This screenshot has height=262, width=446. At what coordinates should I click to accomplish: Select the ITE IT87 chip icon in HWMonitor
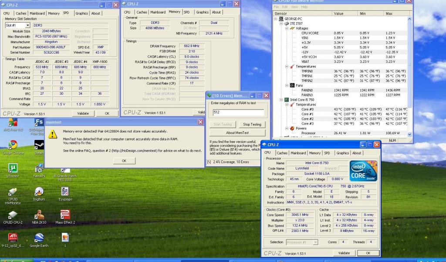pos(287,24)
